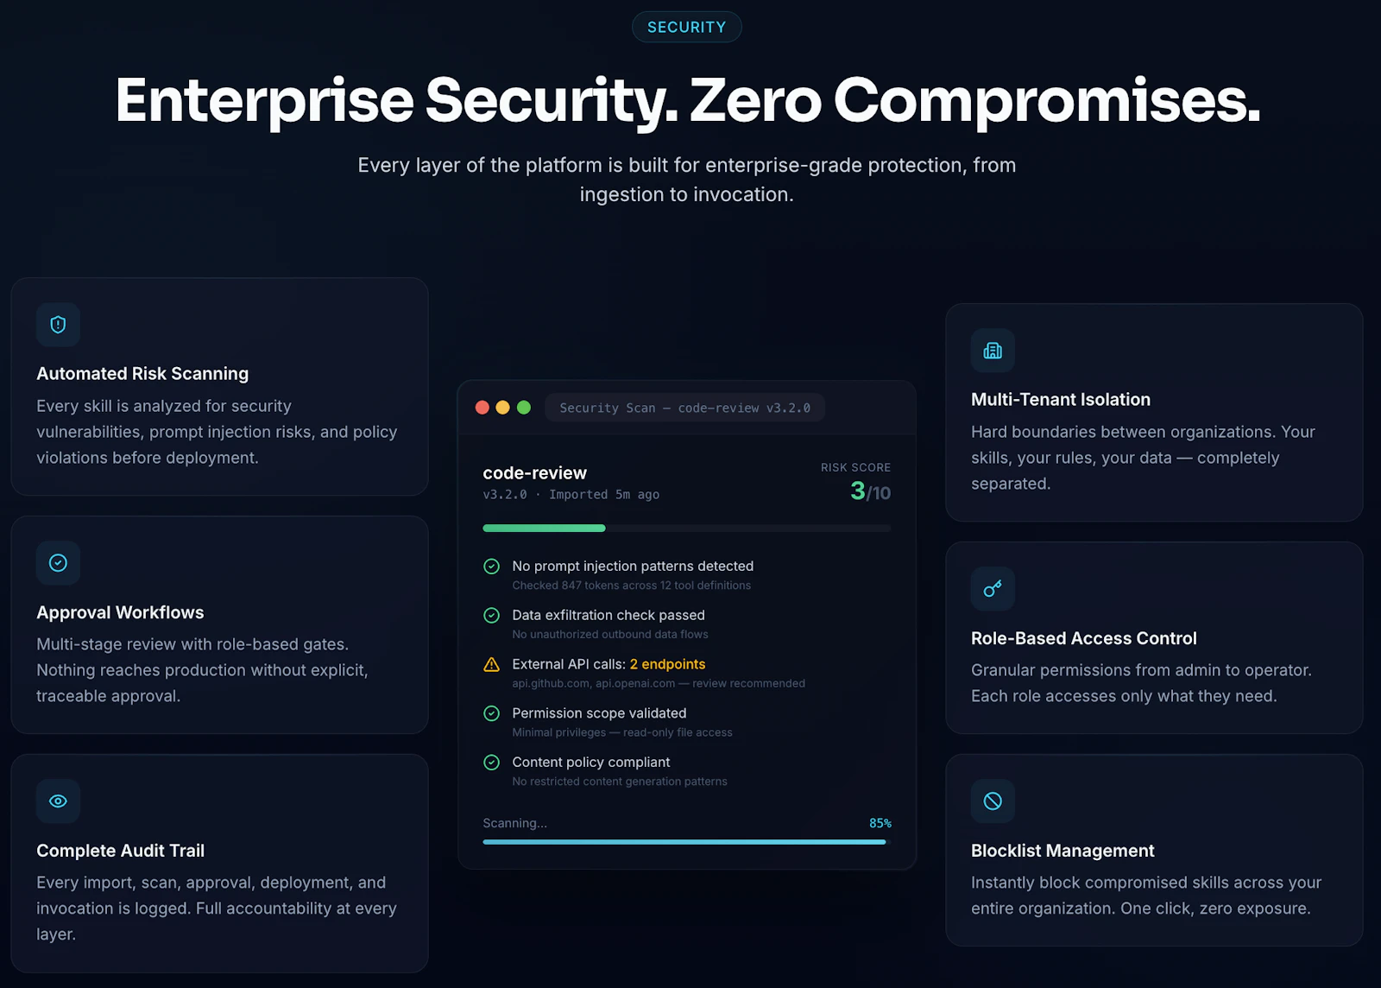
Task: Click the green window dot in scan panel
Action: click(x=524, y=408)
